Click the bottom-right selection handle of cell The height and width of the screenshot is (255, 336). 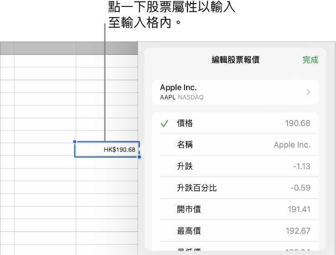[139, 157]
